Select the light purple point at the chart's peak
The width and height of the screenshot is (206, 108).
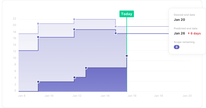tap(74, 19)
